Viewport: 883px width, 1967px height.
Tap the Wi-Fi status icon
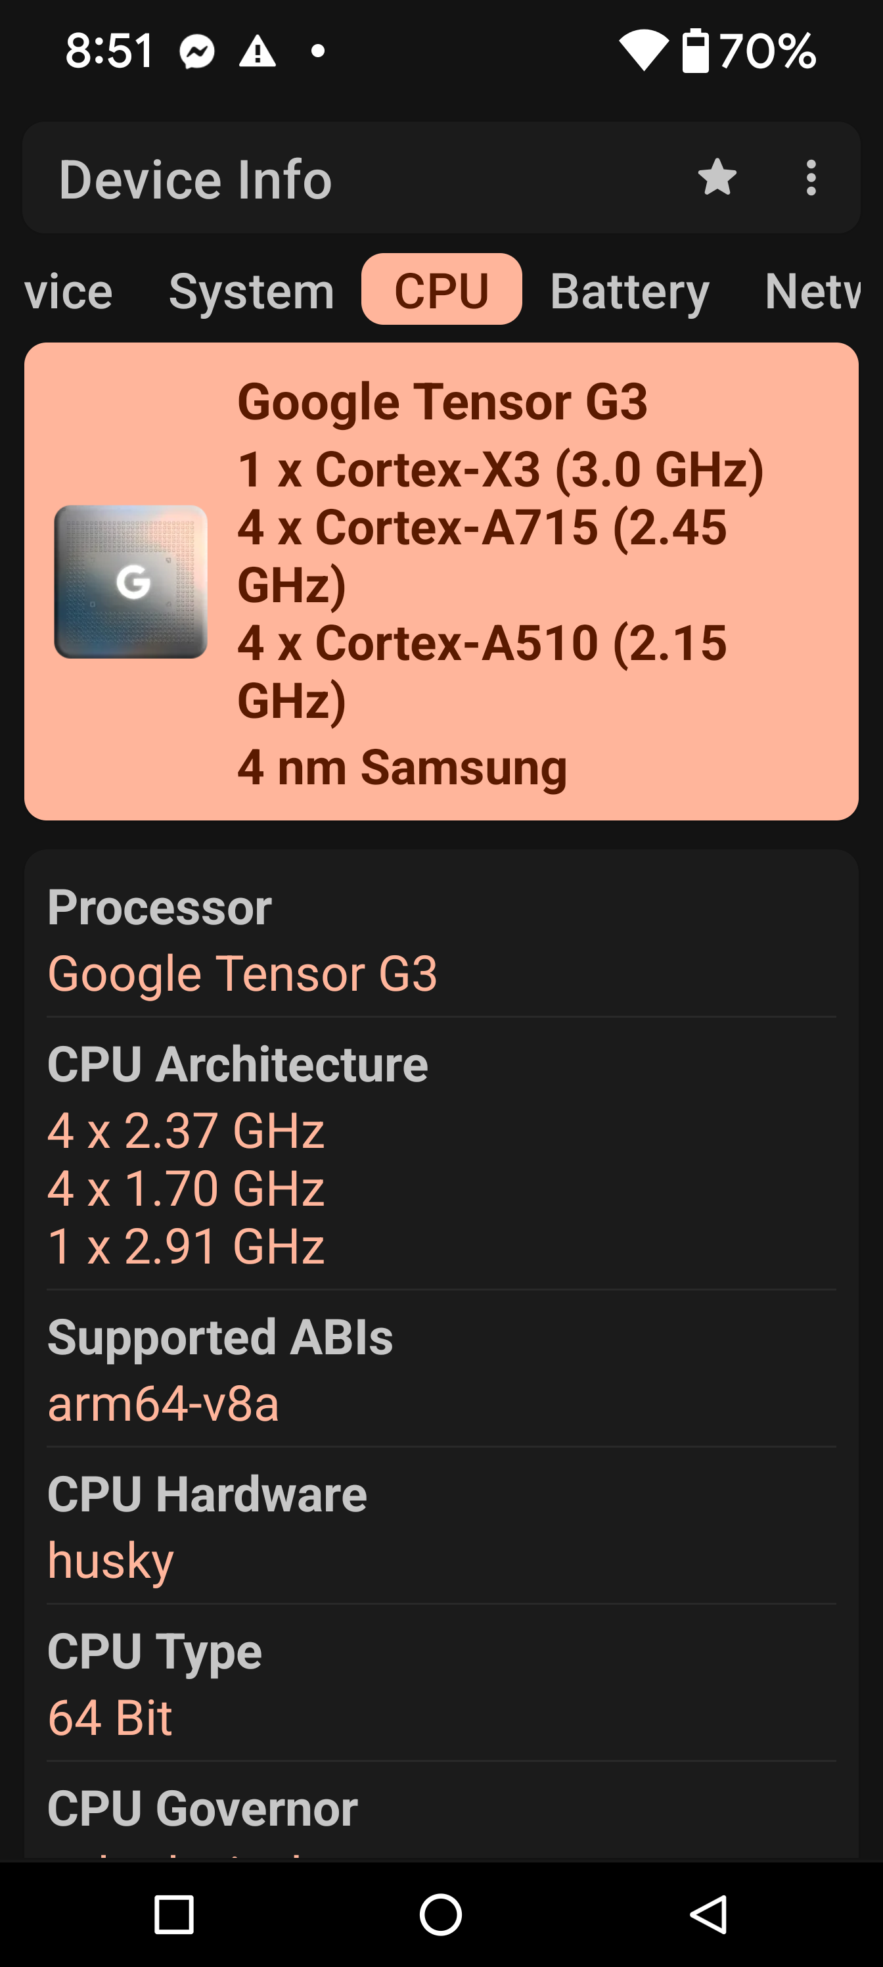pos(643,51)
